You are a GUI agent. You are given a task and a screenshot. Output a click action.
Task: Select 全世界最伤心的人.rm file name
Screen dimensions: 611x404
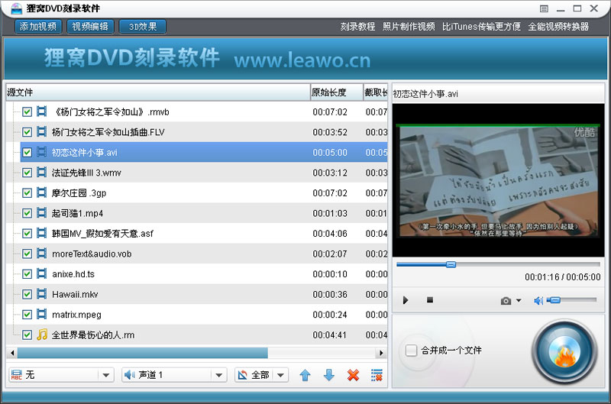(x=93, y=335)
